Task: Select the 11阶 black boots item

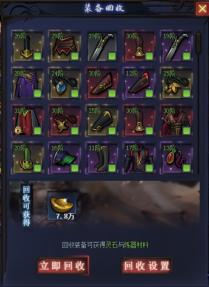Action: tap(102, 158)
